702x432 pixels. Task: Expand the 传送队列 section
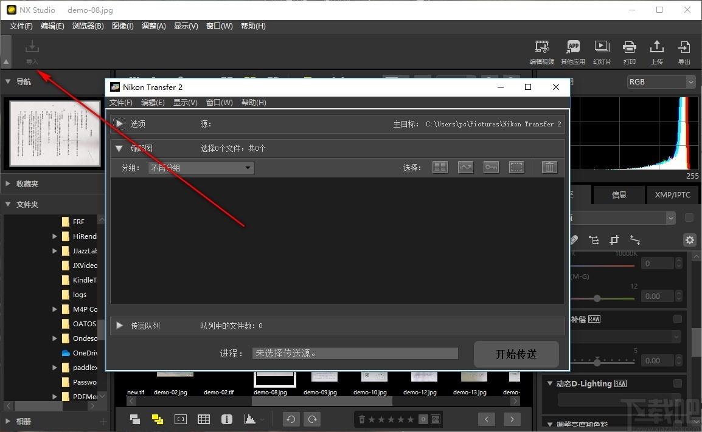120,326
